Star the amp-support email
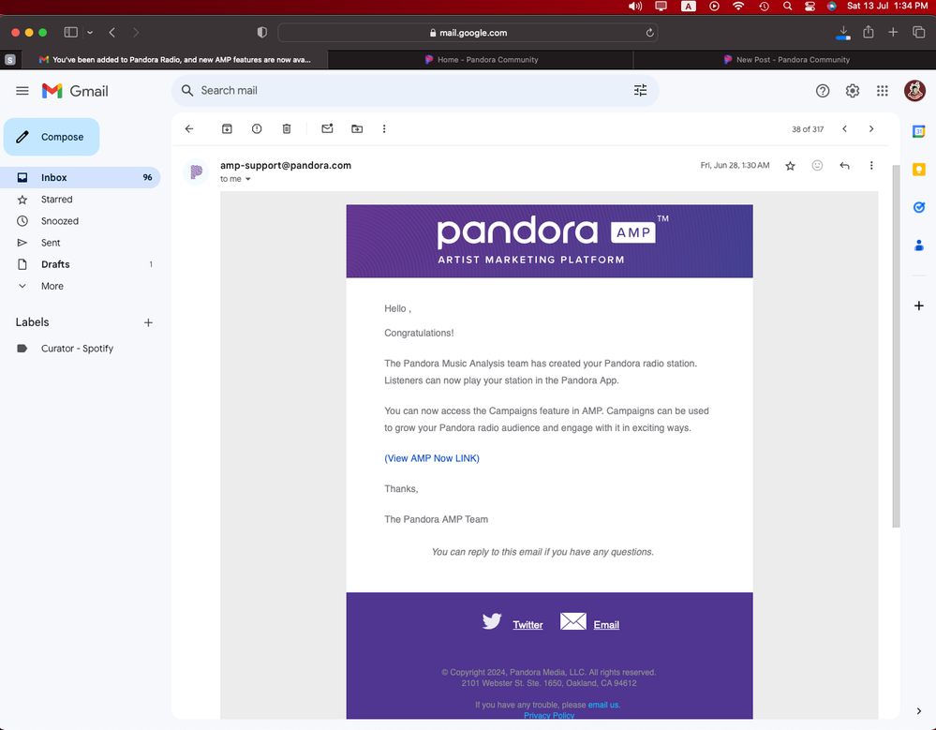 [x=790, y=166]
